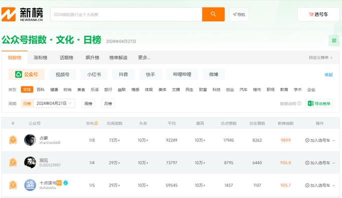
Task: Select the 健康 category
Action: click(x=54, y=89)
